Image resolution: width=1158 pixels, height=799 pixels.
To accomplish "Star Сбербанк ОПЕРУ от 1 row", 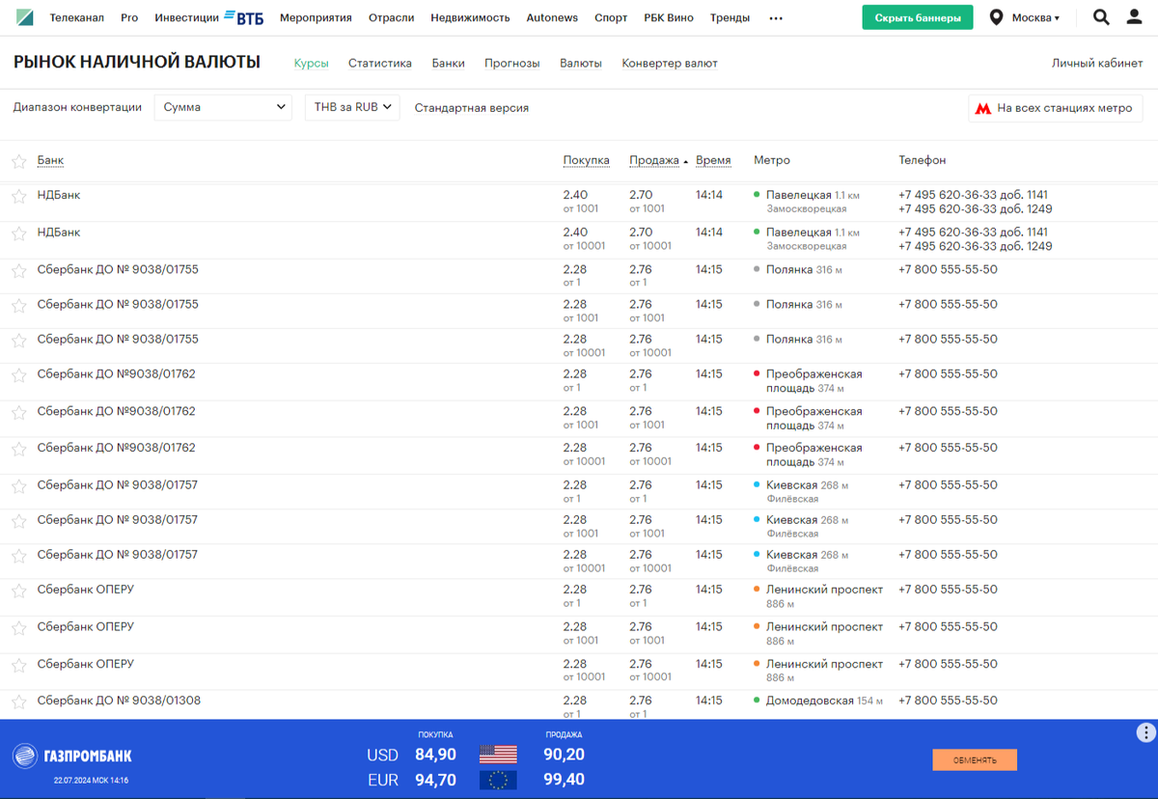I will coord(19,591).
